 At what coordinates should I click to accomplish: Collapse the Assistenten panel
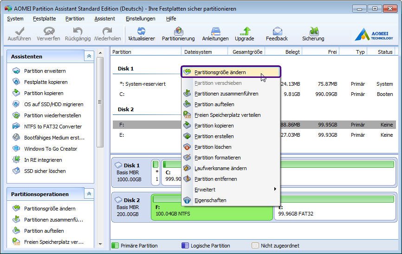(89, 56)
